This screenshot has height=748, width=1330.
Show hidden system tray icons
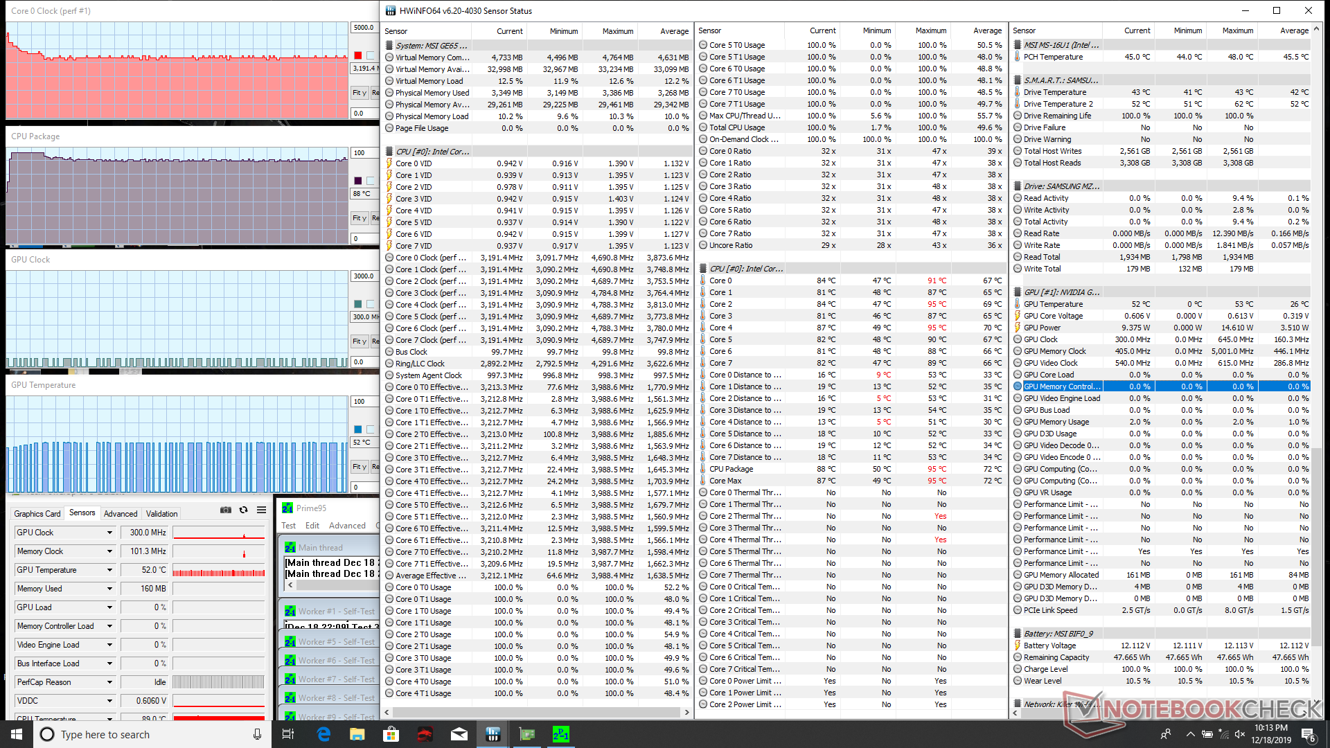point(1190,734)
